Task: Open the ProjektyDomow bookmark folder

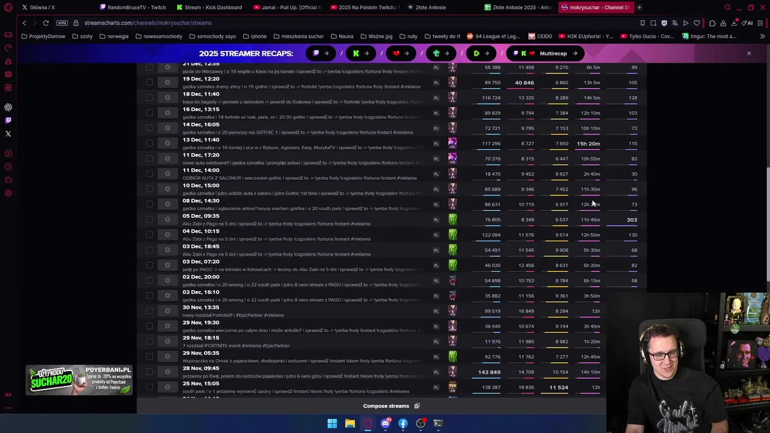Action: pyautogui.click(x=43, y=36)
